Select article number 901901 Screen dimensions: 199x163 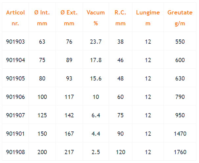(15, 134)
